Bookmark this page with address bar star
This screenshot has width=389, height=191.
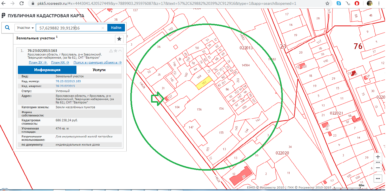tap(327, 3)
